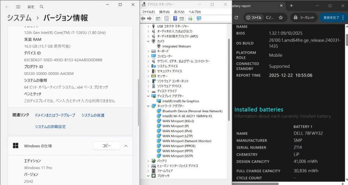The image size is (348, 185).
Task: Collapse the Windows の仕様 section chevron
Action: click(x=126, y=146)
